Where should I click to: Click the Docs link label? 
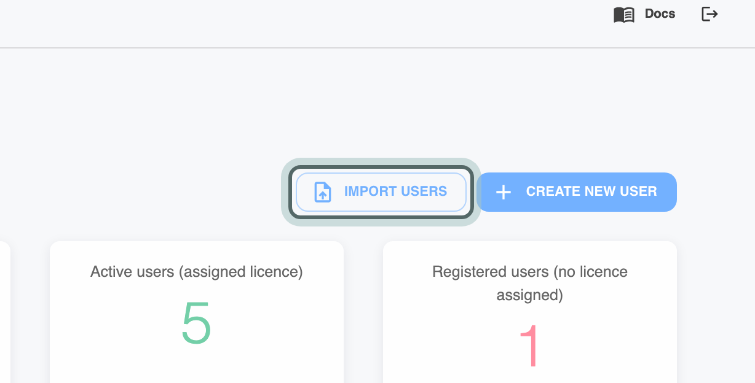660,14
